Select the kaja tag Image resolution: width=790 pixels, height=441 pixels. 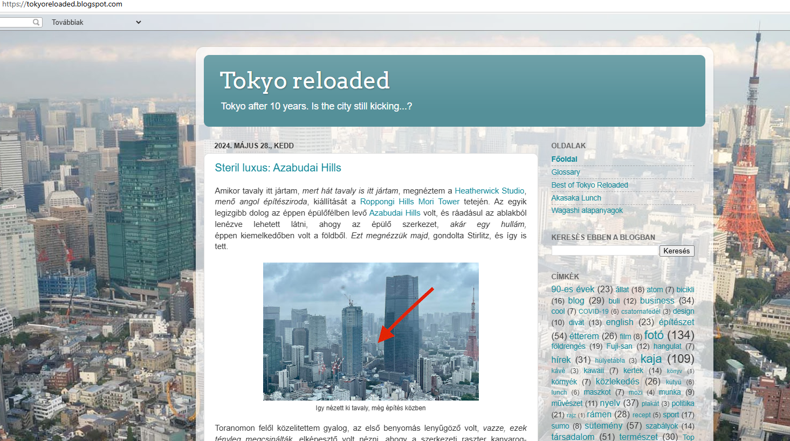pyautogui.click(x=651, y=359)
